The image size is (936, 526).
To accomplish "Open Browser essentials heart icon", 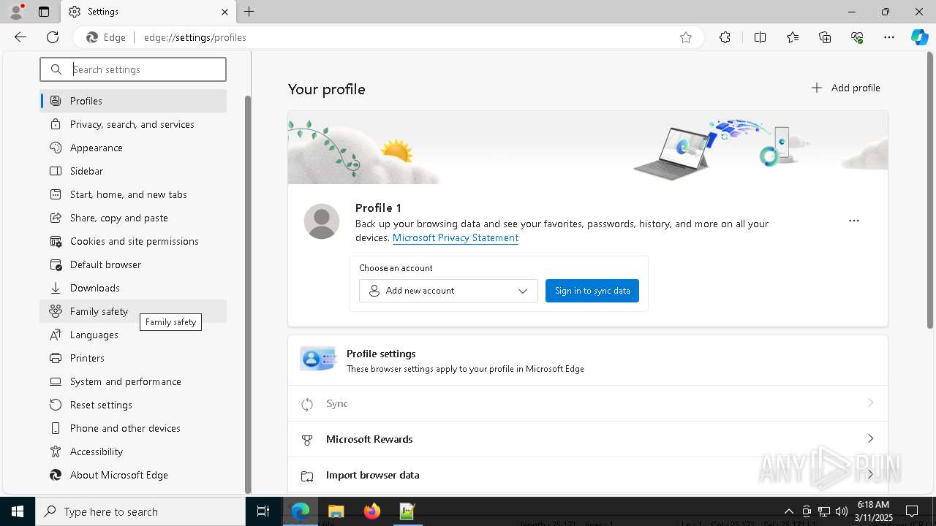I will pos(857,37).
